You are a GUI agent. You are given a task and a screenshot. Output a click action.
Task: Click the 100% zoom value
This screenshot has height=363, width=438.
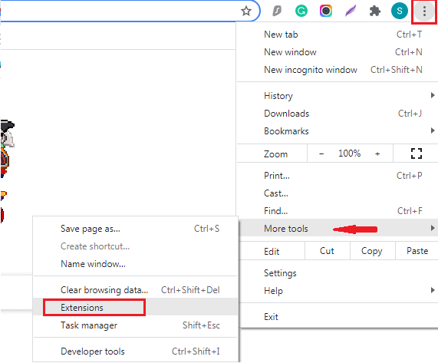349,153
